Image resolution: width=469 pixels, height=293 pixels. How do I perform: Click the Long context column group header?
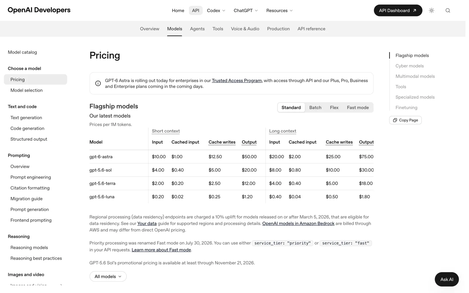click(283, 131)
